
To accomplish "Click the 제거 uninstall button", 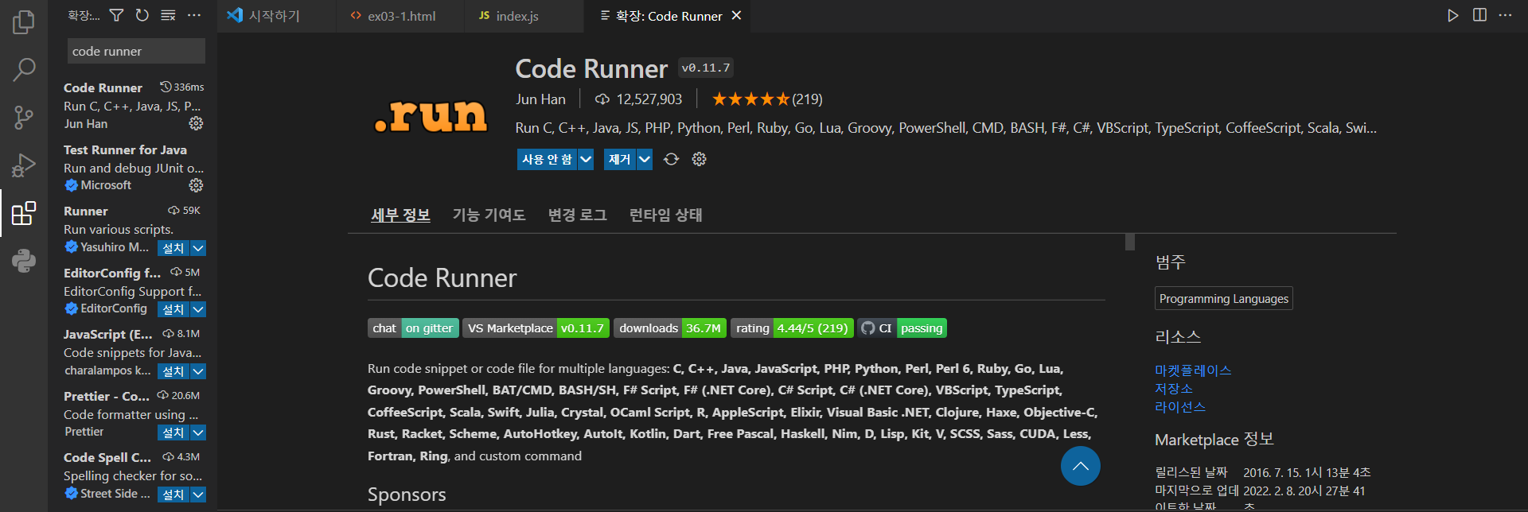I will tap(619, 159).
